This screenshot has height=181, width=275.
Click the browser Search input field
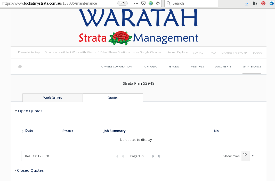pos(191,3)
